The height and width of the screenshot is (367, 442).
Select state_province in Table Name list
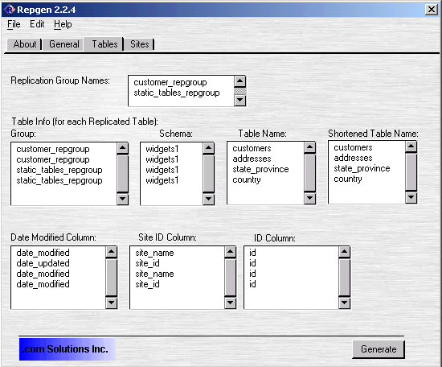click(260, 169)
